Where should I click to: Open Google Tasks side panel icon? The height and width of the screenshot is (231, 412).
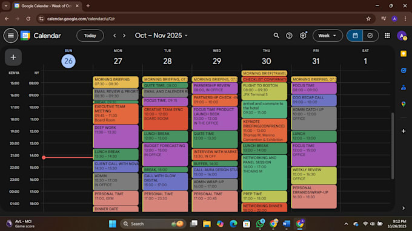point(404,71)
